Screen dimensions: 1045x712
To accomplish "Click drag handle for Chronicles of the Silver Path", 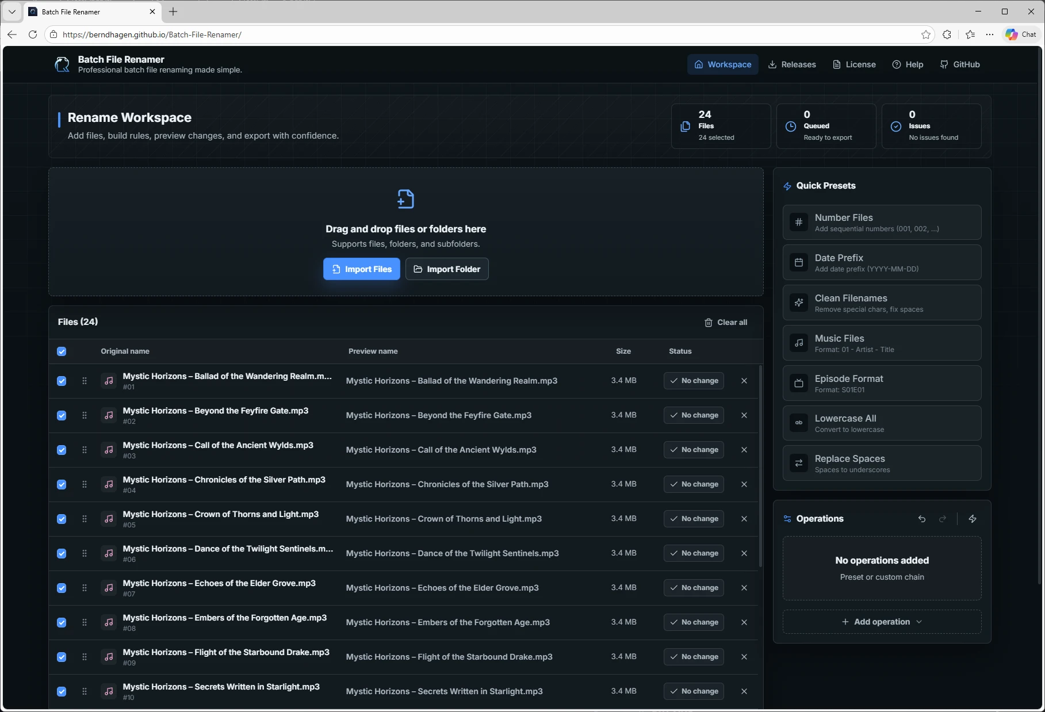I will pyautogui.click(x=85, y=484).
